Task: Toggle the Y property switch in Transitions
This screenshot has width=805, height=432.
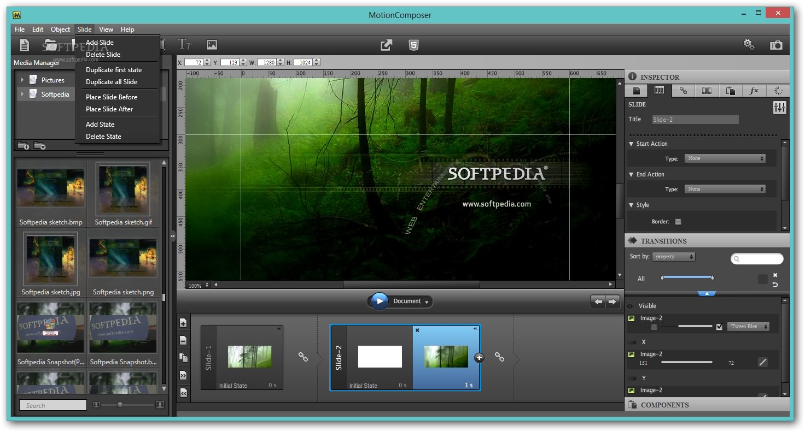Action: [x=633, y=378]
